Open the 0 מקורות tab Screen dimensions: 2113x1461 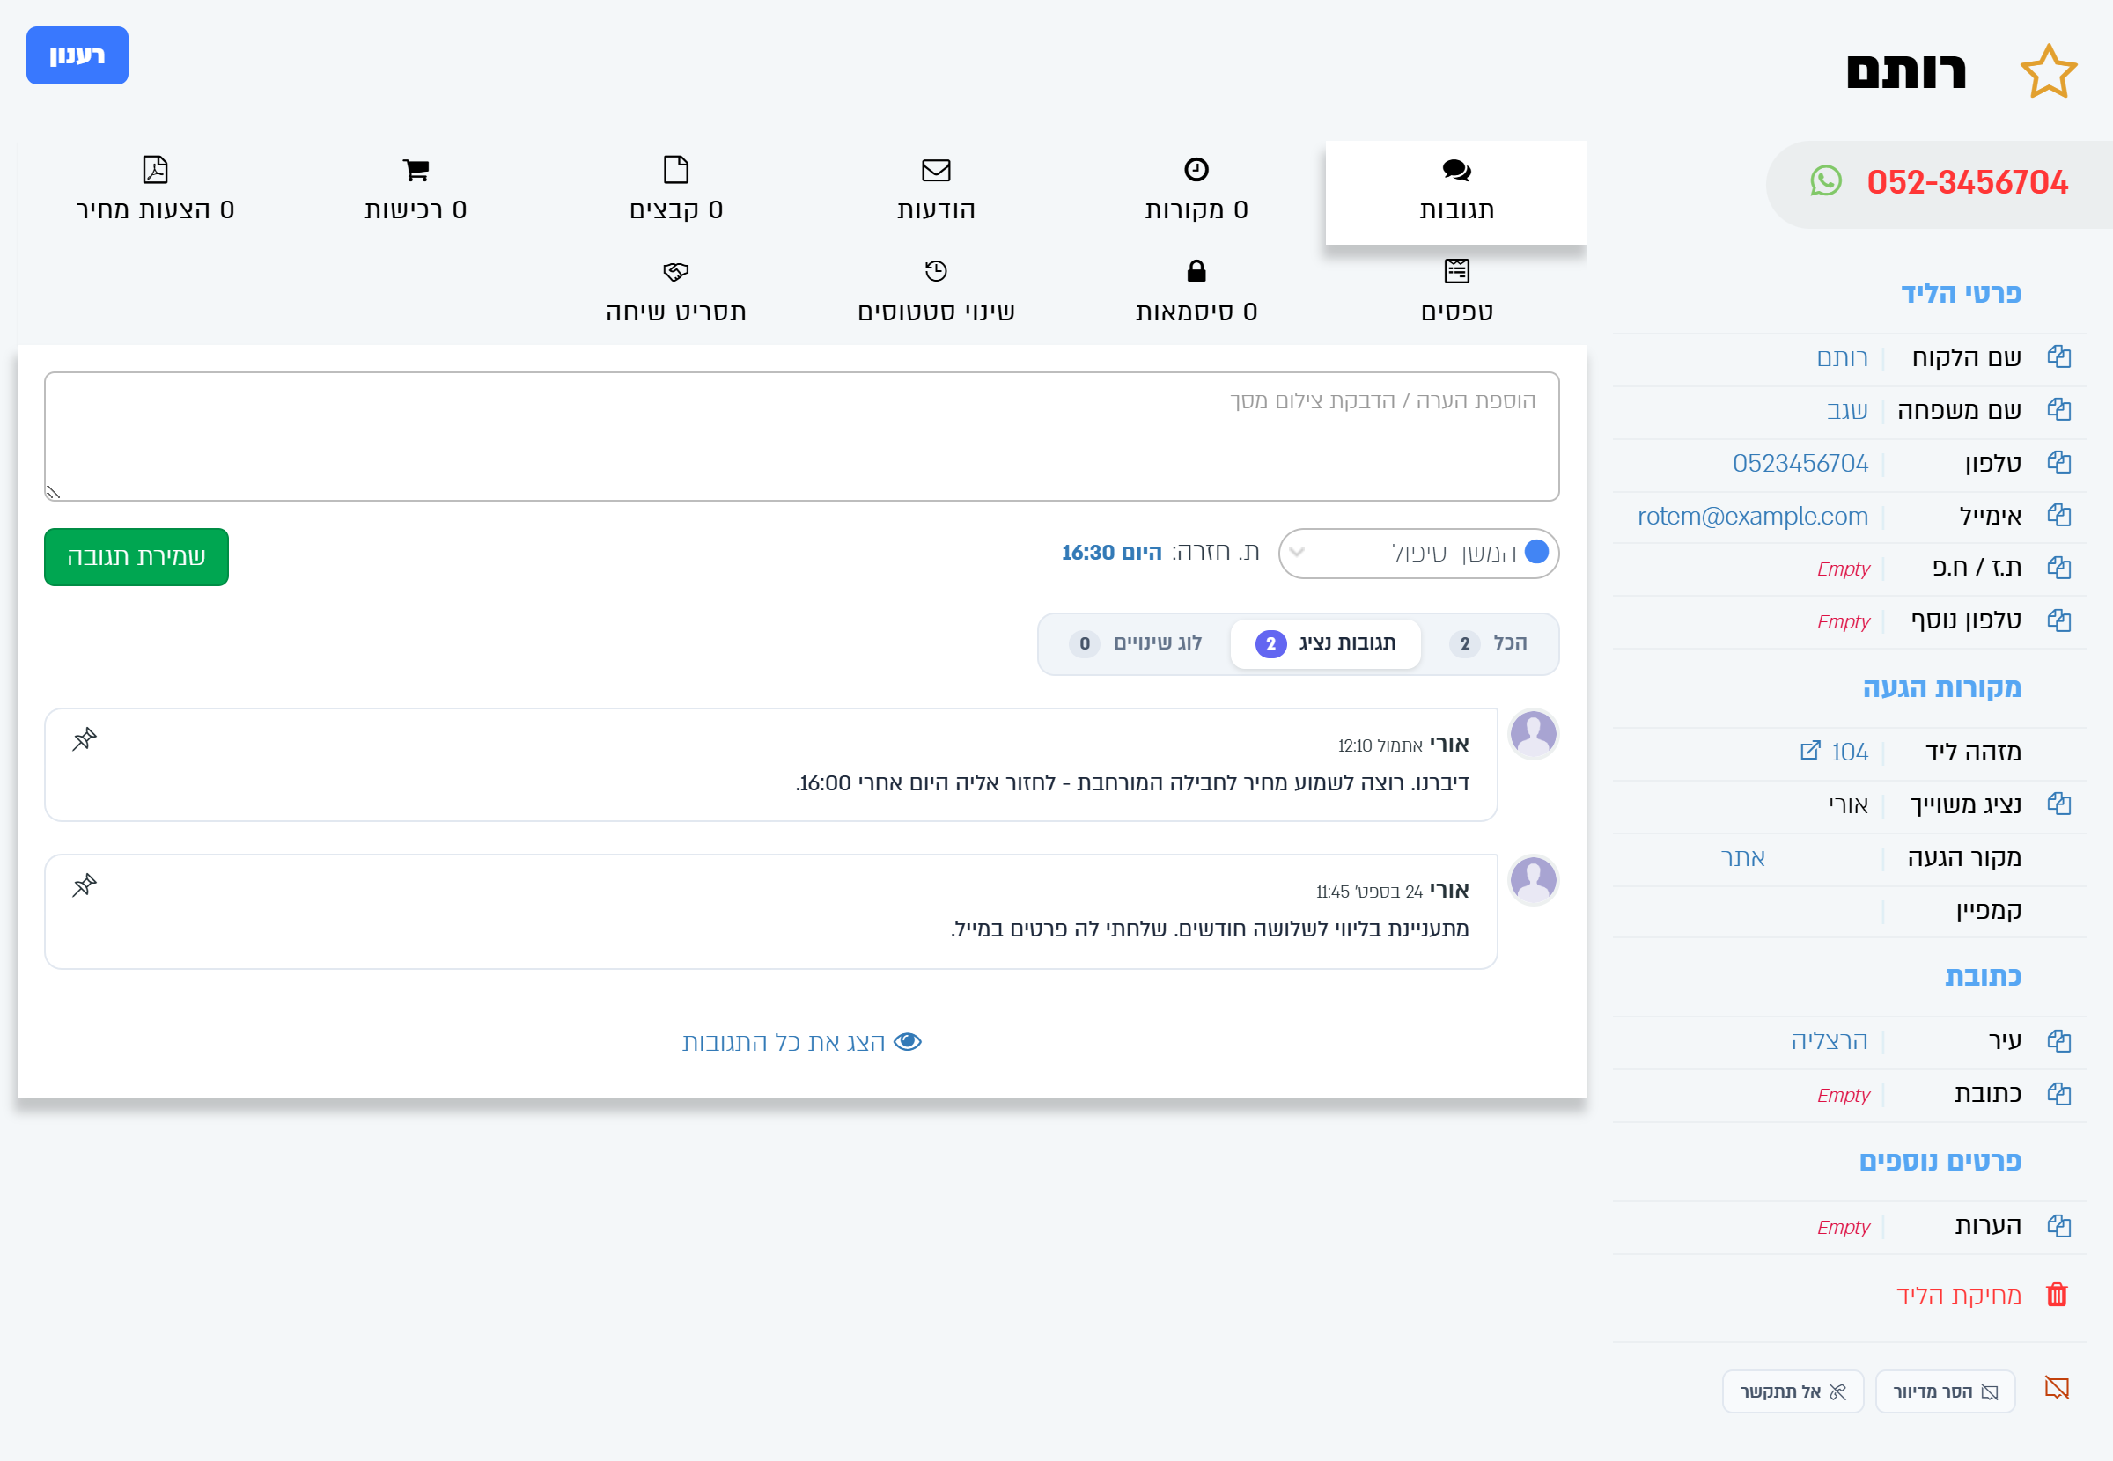(x=1196, y=192)
